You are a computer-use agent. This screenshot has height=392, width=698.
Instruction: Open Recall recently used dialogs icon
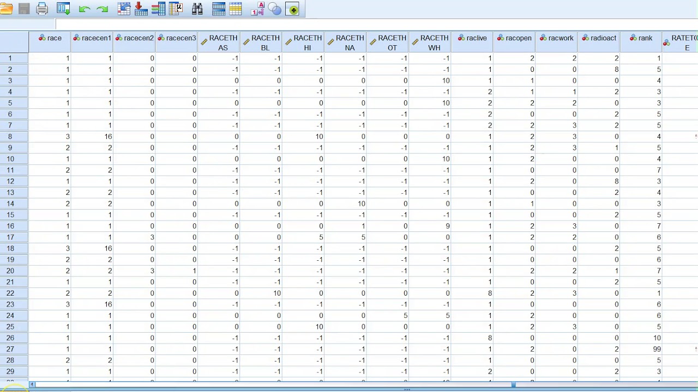click(x=63, y=9)
